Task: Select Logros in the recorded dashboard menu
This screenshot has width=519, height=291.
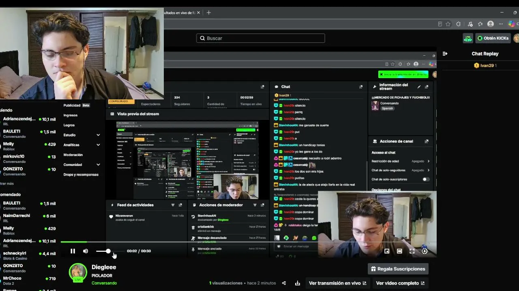Action: [x=69, y=125]
